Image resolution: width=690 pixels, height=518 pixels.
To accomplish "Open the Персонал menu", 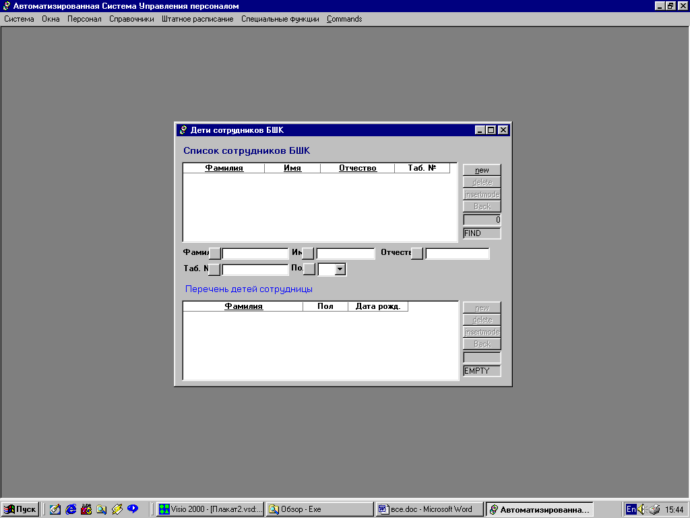I will (84, 19).
